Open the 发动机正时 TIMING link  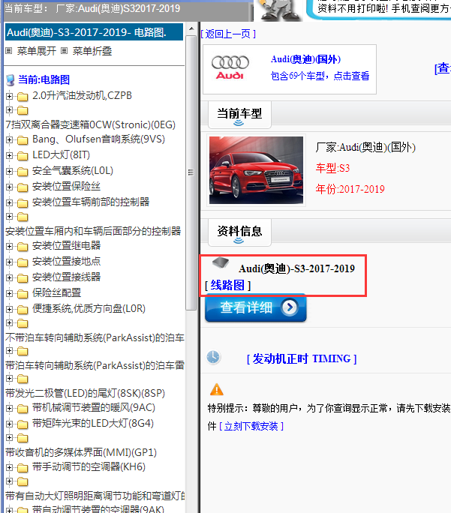tap(302, 359)
